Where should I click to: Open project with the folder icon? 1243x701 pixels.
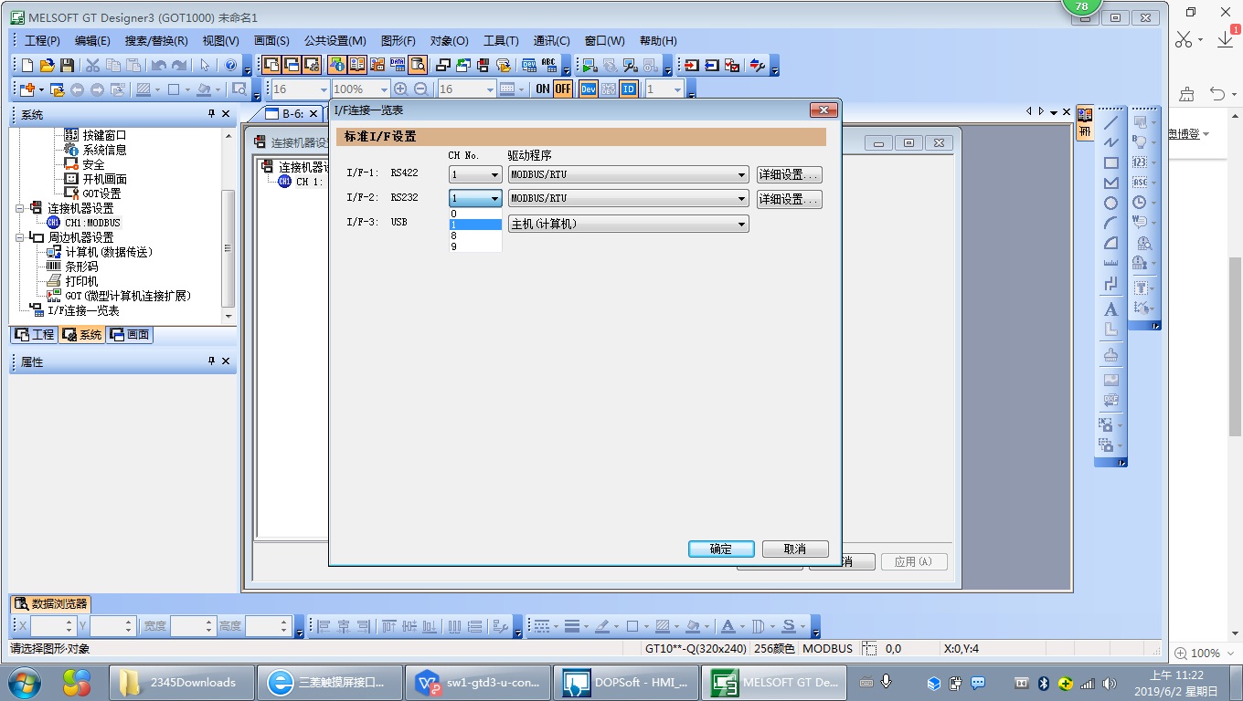(x=47, y=66)
